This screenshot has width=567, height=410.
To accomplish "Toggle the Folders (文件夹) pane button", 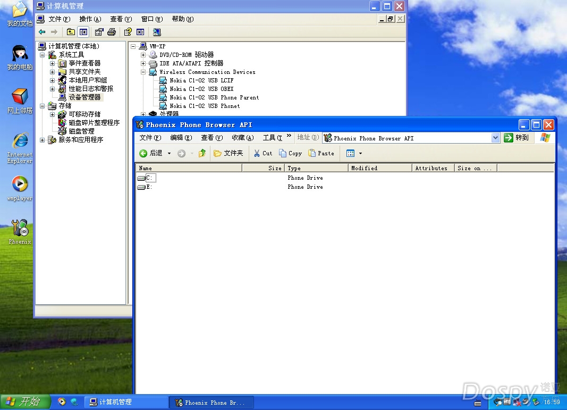I will 229,154.
